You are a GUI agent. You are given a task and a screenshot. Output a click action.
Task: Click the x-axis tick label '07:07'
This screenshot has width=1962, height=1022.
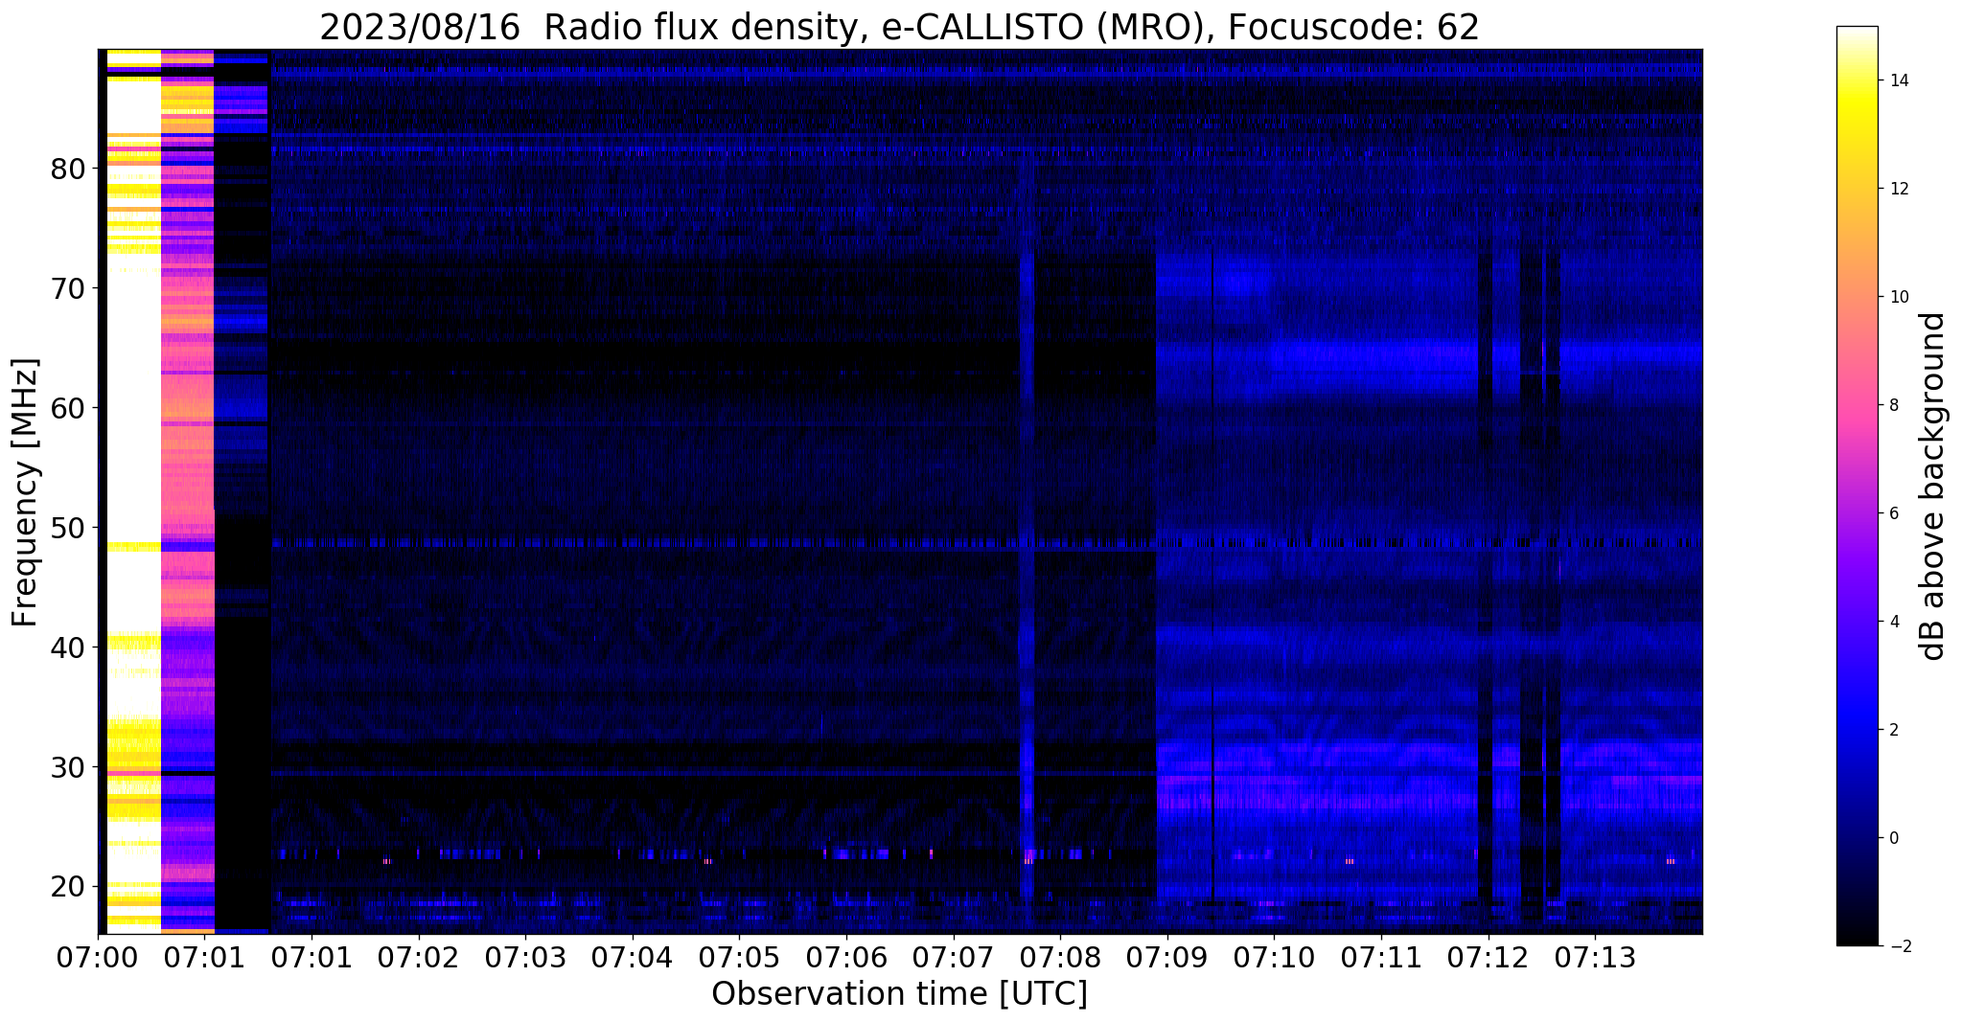tap(953, 959)
